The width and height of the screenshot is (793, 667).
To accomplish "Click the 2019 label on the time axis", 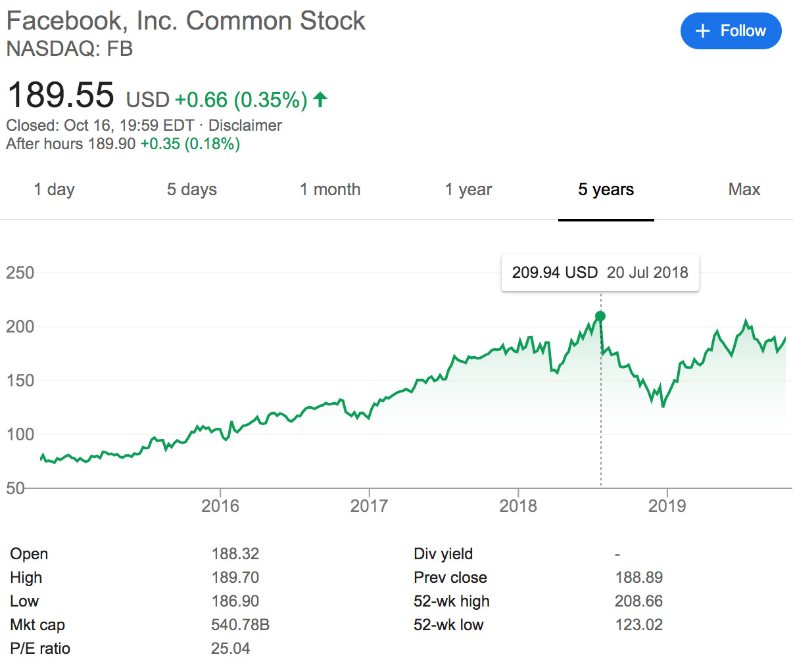I will (667, 506).
